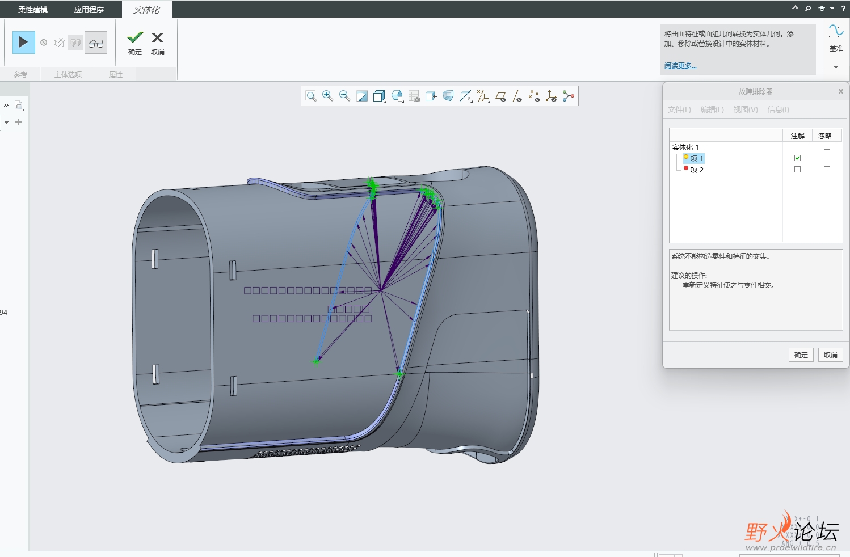The width and height of the screenshot is (850, 557).
Task: Confirm with the green checkmark 确定
Action: click(135, 43)
